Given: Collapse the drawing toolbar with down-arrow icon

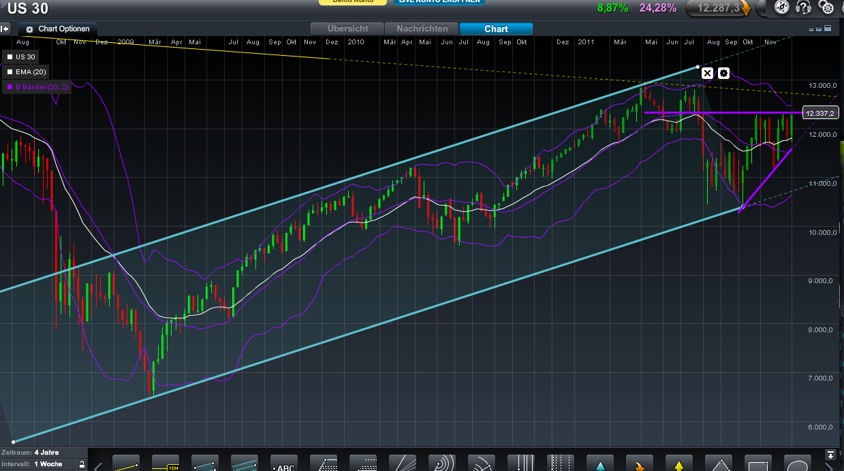Looking at the screenshot, I should coord(830,453).
